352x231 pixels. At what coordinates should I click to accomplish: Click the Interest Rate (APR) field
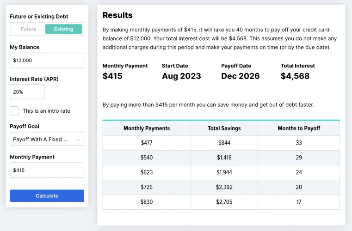coord(27,92)
